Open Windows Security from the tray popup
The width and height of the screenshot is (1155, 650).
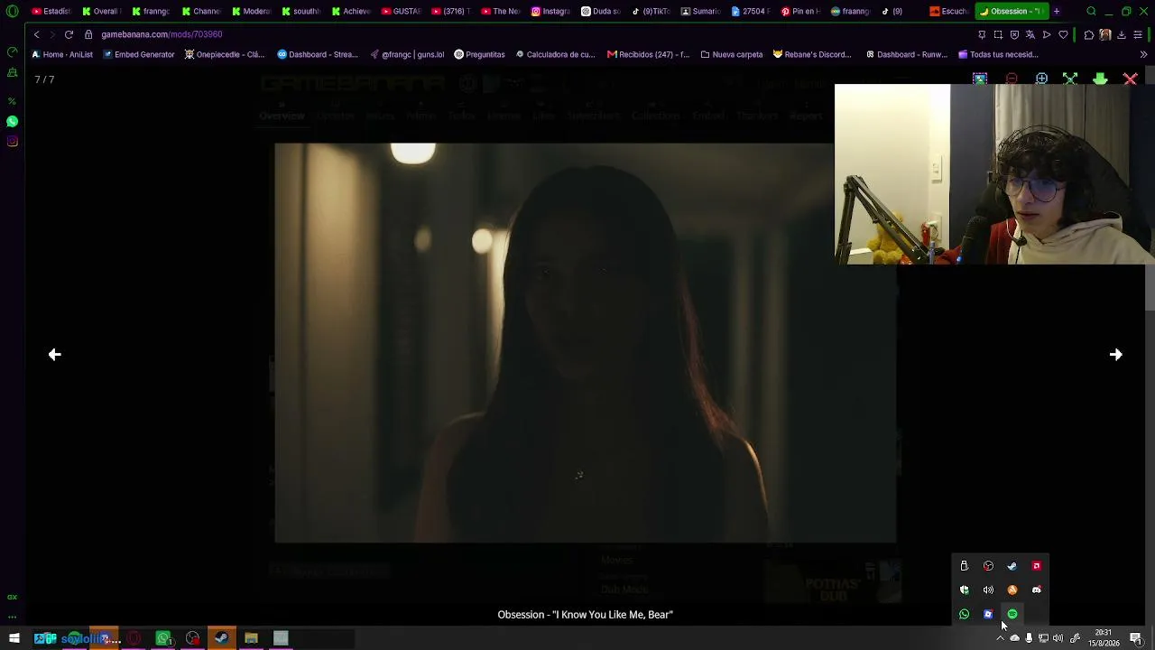964,590
